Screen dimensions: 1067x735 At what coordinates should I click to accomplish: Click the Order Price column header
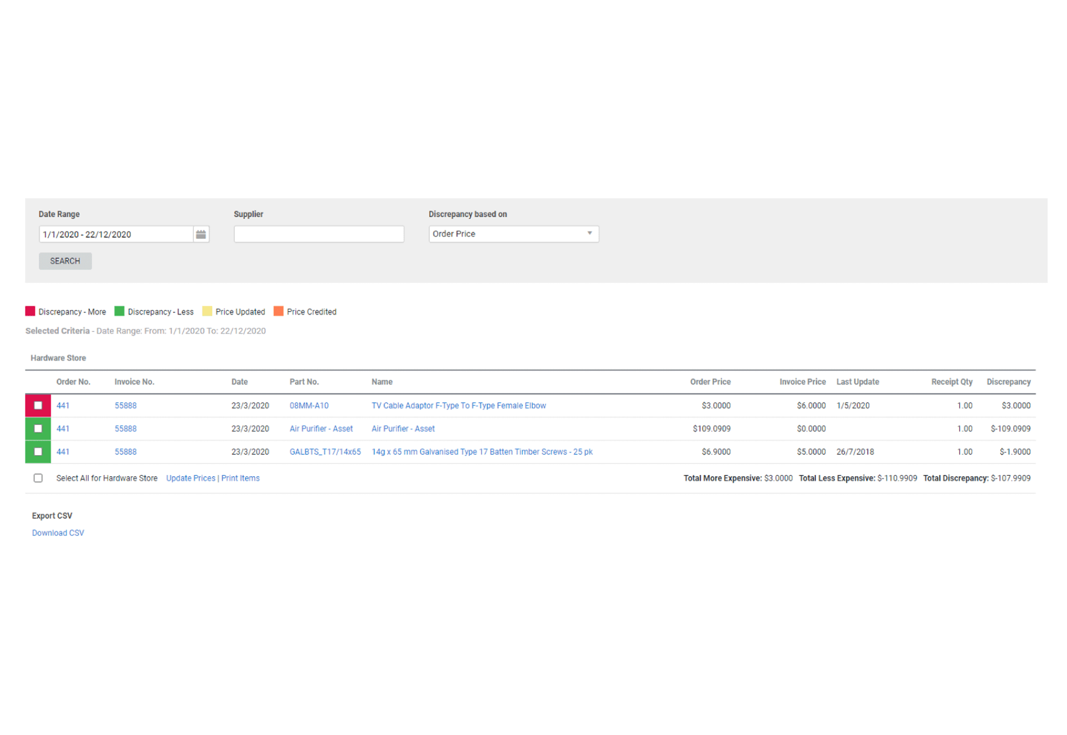point(710,382)
